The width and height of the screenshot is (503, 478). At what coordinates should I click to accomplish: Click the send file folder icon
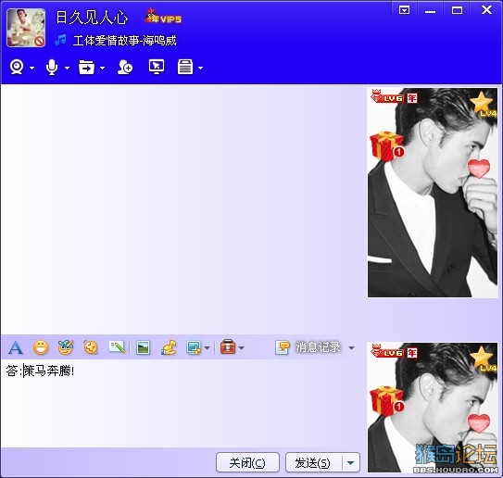click(x=87, y=67)
